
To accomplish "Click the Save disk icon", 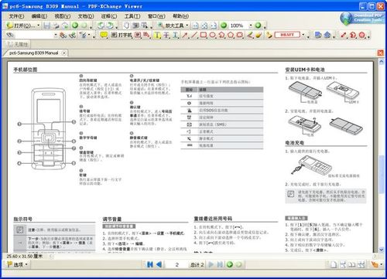I will [x=46, y=26].
